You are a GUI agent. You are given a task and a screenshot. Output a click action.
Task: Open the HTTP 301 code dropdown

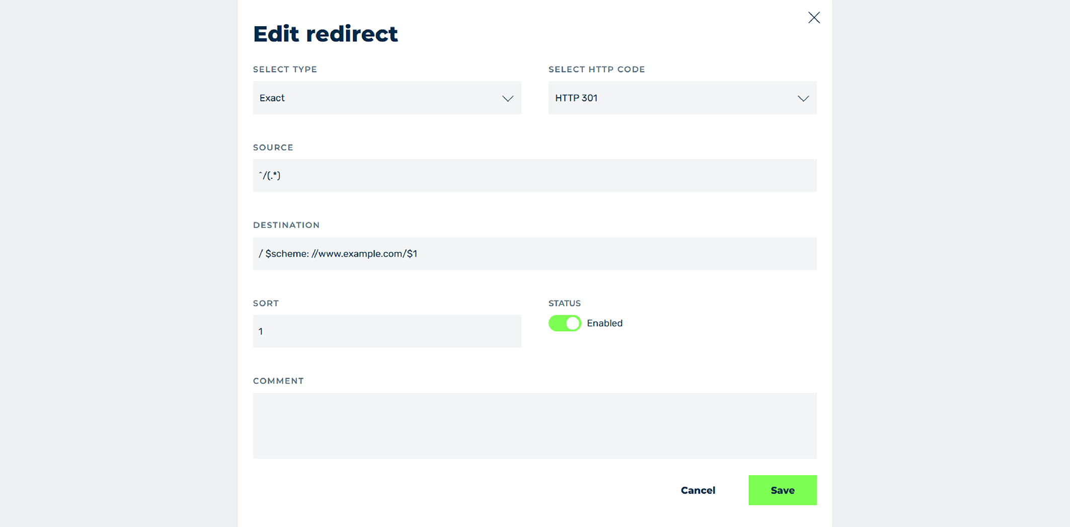click(682, 98)
